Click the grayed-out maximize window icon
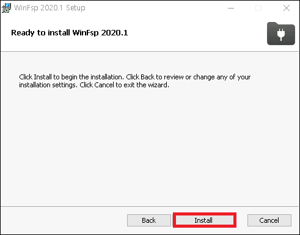The width and height of the screenshot is (300, 235). coord(258,8)
